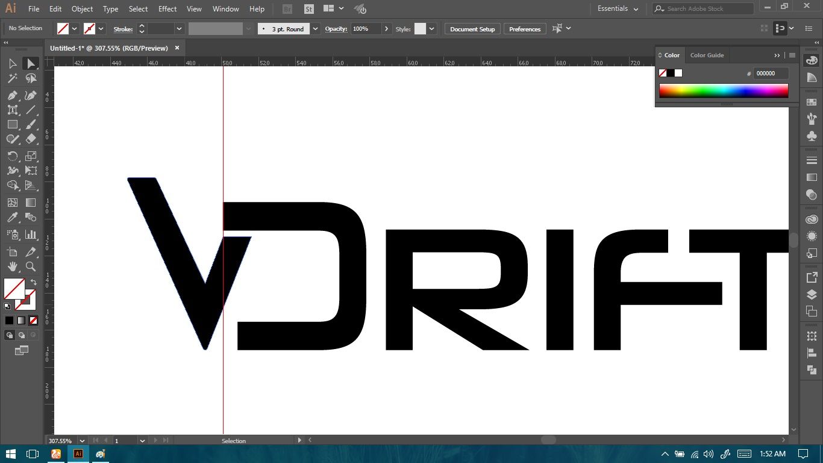Open the Arrange Documents dropdown
The width and height of the screenshot is (823, 463).
coord(333,9)
